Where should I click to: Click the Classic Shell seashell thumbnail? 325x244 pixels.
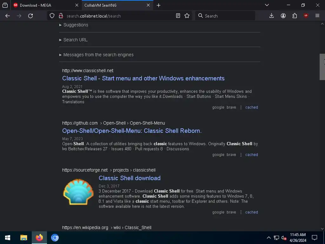(78, 192)
